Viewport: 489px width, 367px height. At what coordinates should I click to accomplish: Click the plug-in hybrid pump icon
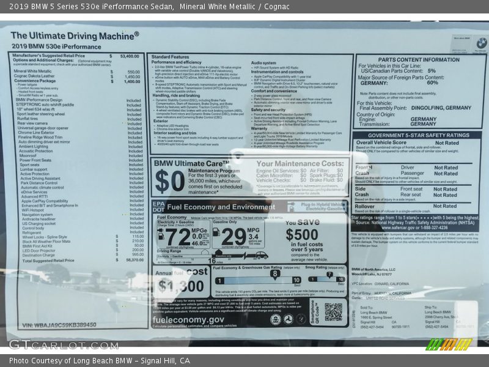coord(291,207)
